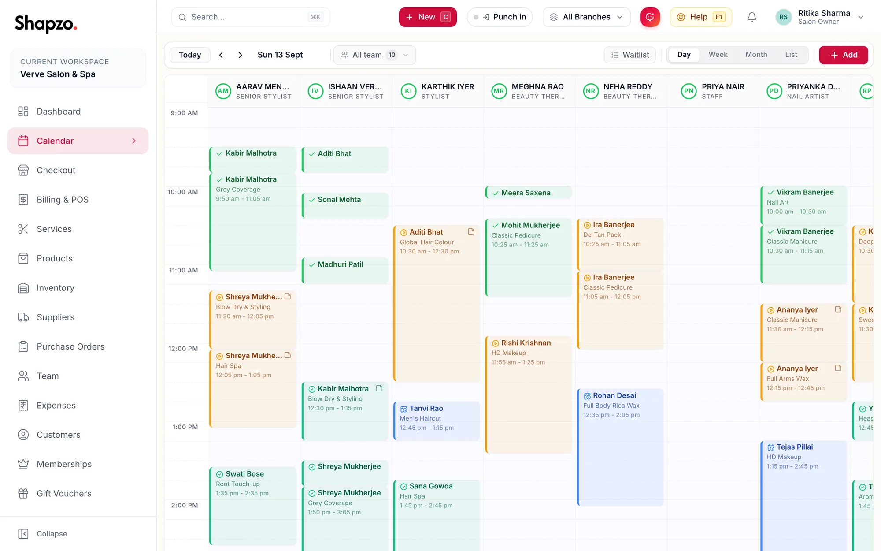Screen dimensions: 881x551
Task: Open Services in the sidebar
Action: pyautogui.click(x=78, y=229)
